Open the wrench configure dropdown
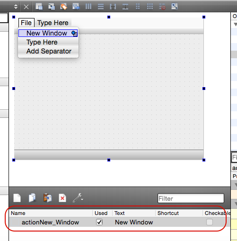The image size is (237, 241). point(78,198)
